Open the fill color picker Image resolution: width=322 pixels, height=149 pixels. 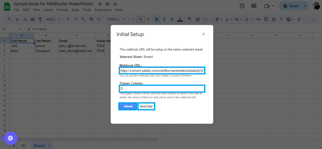click(x=190, y=19)
